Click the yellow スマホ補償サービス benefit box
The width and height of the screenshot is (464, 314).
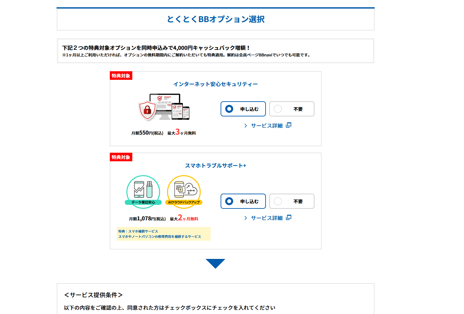[163, 234]
